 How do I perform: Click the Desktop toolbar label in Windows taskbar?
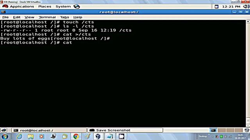tap(203, 136)
